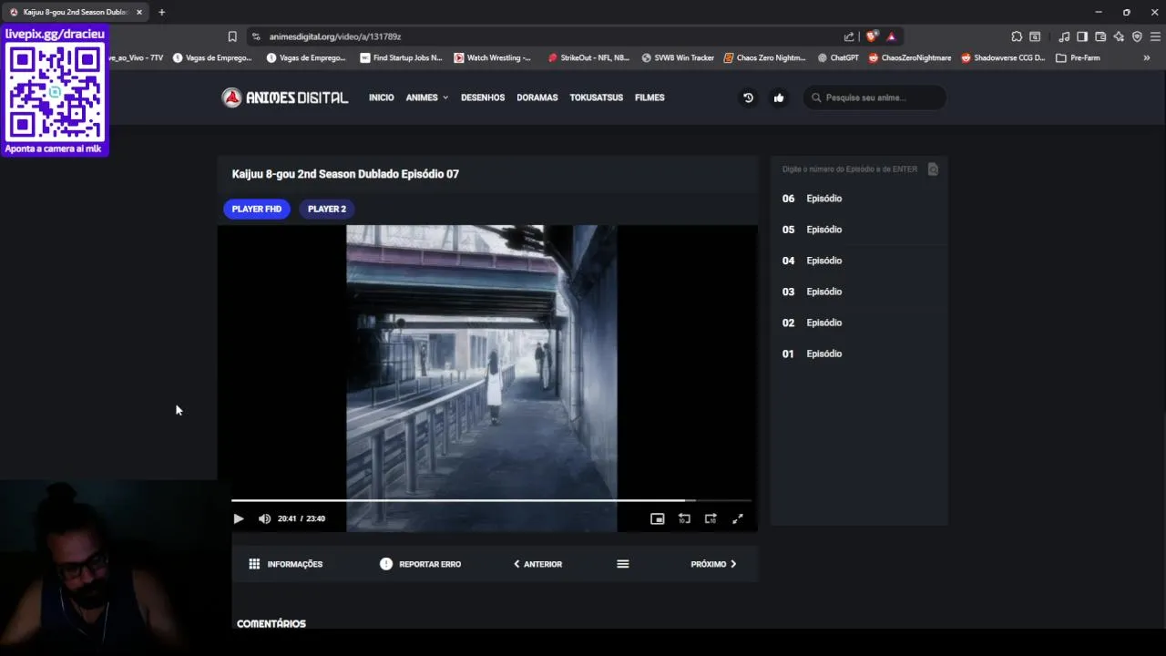Open Watch Wrestling bookmark
Image resolution: width=1166 pixels, height=656 pixels.
pos(493,57)
